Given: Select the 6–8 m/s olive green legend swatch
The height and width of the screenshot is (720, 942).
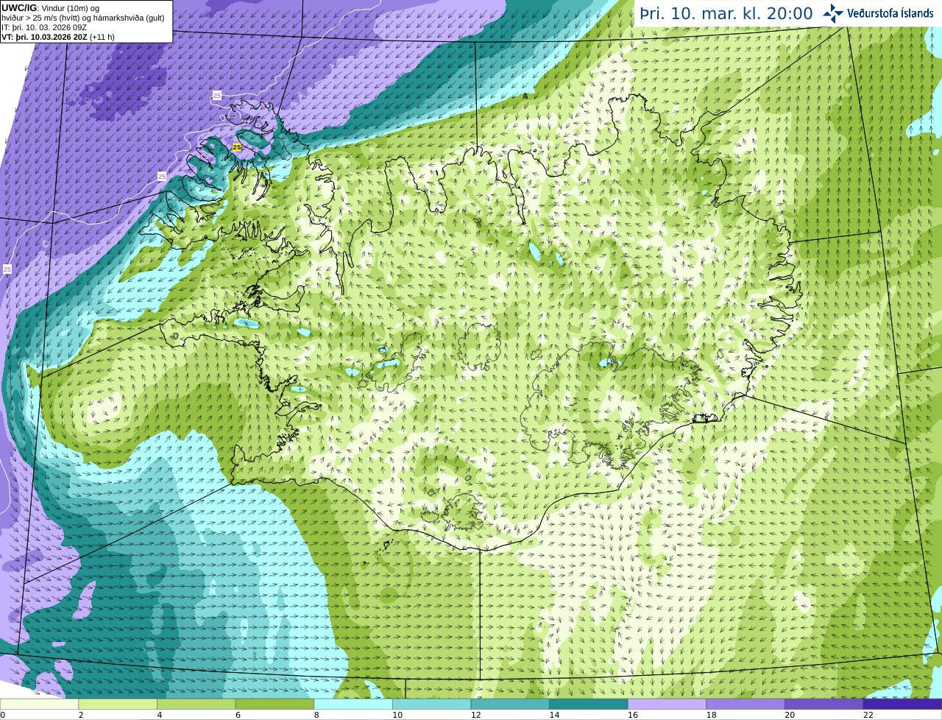Looking at the screenshot, I should point(275,704).
